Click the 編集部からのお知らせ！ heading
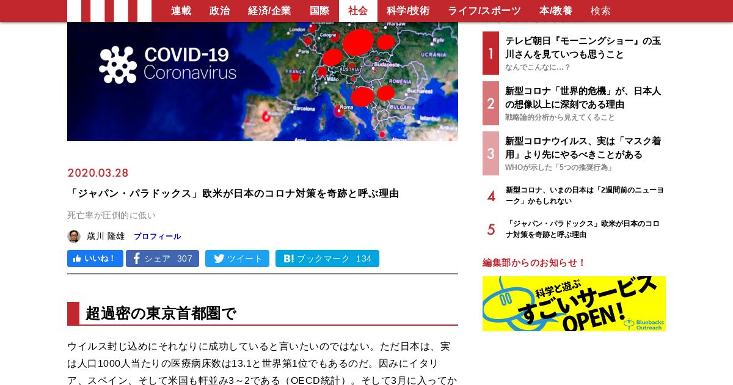This screenshot has width=733, height=385. click(534, 263)
